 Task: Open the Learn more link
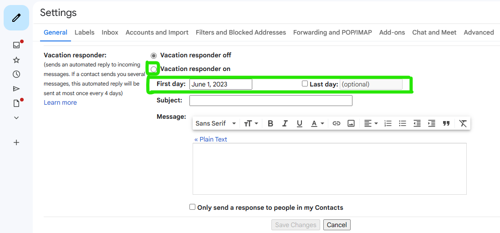60,102
